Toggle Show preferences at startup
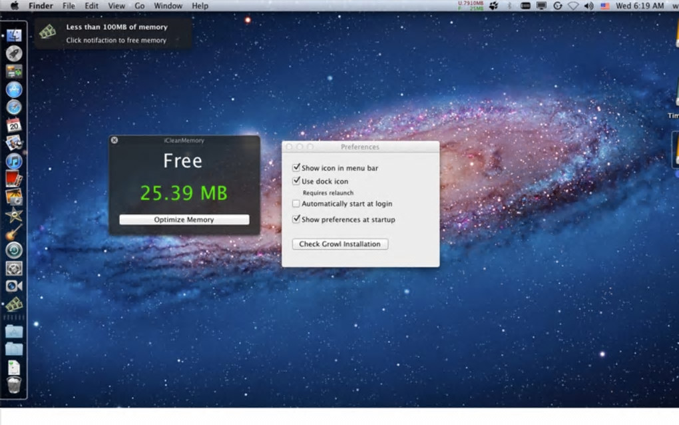Image resolution: width=679 pixels, height=425 pixels. [x=296, y=218]
